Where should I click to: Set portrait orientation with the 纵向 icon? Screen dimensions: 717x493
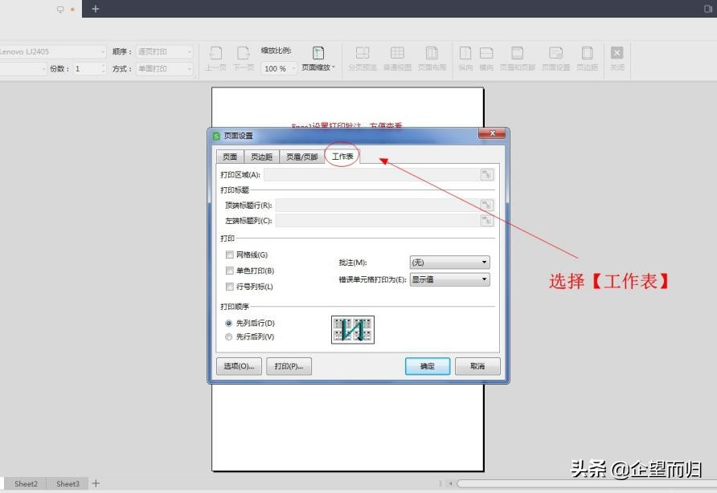click(x=465, y=56)
